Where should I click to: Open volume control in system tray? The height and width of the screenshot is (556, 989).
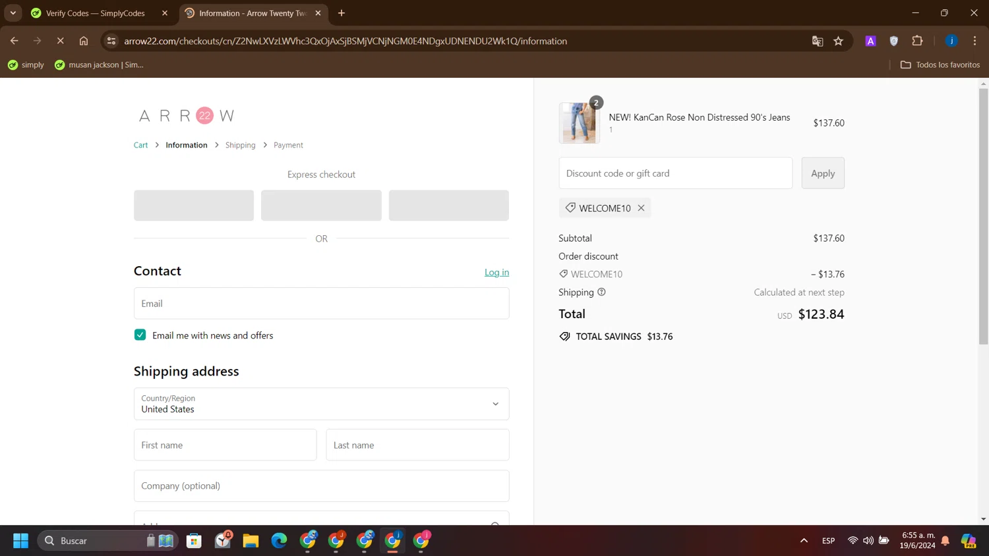(x=868, y=541)
